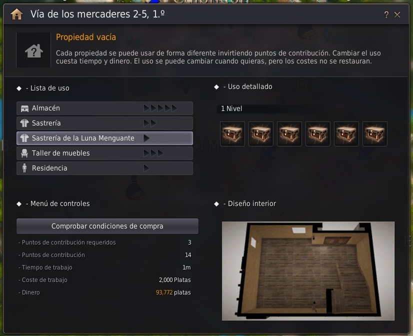Select the fifth crate icon under 1 Nivel

click(346, 134)
